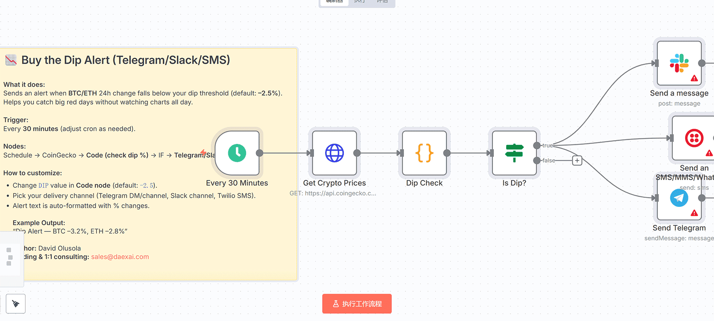
Task: Switch to the 编辑器 editor tab
Action: point(334,2)
